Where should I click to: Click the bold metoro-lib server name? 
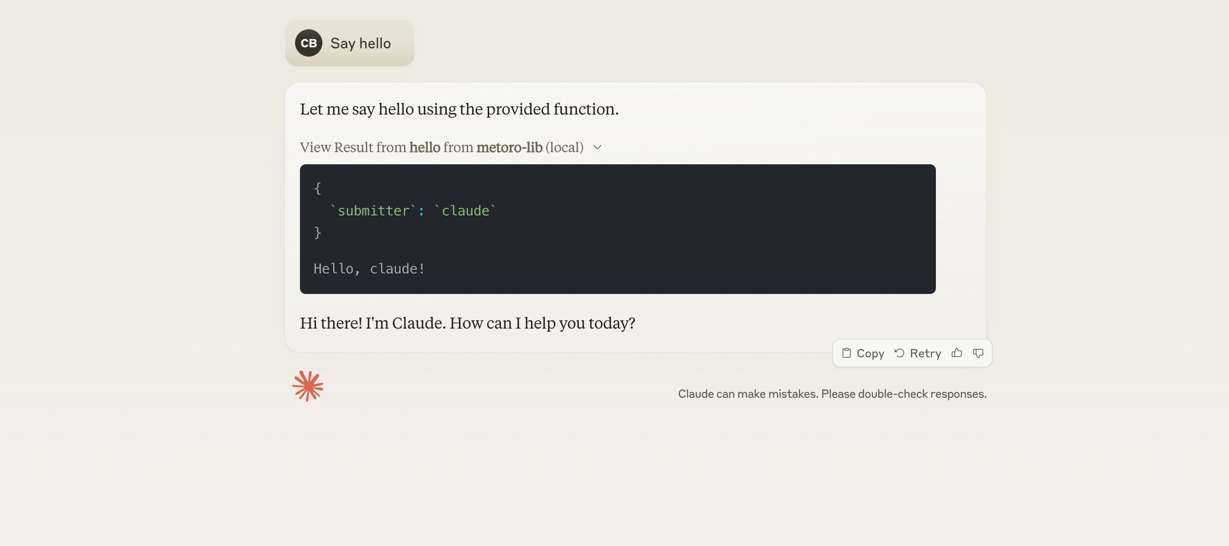pos(510,147)
